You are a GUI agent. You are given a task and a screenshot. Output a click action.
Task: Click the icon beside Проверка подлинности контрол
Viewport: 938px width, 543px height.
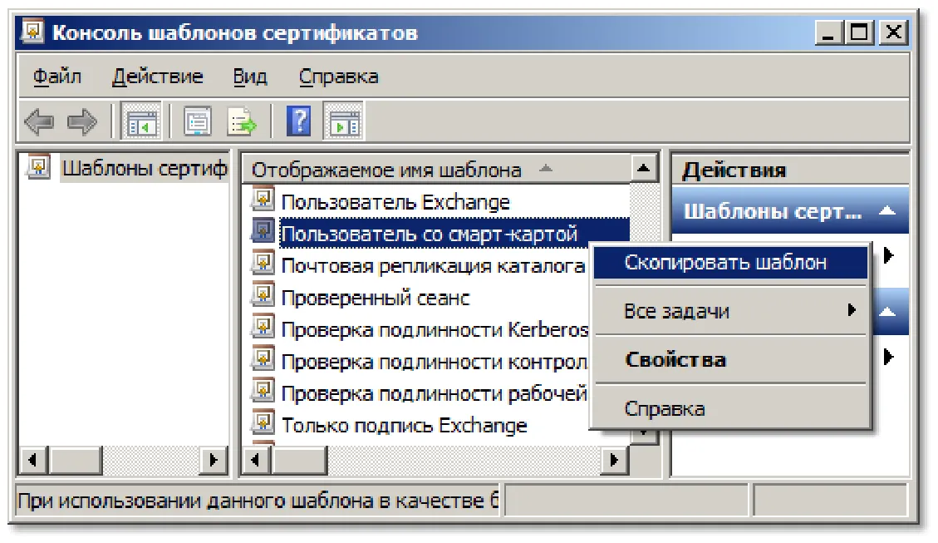point(262,360)
